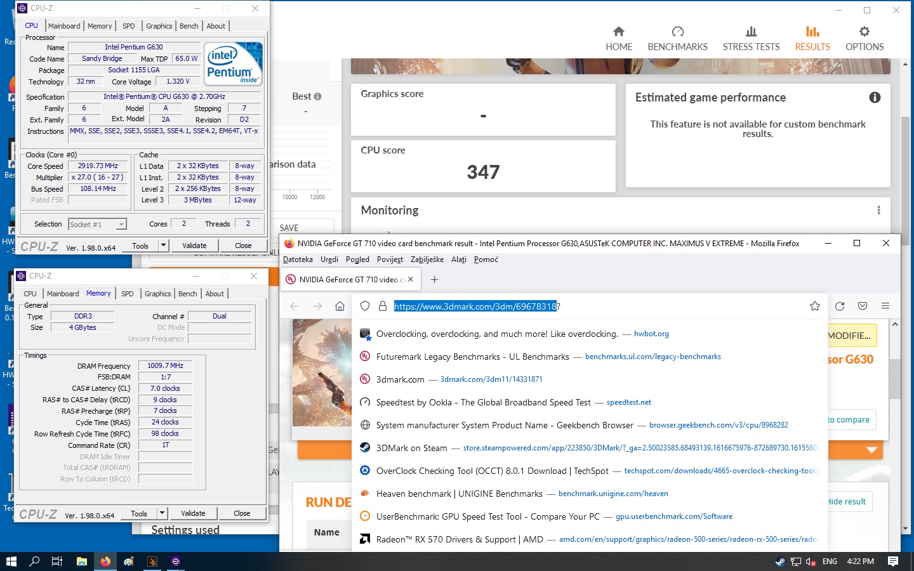Click the 4:22 PM clock
The image size is (914, 571).
pos(860,561)
